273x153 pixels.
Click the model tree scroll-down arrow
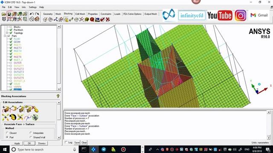point(59,89)
